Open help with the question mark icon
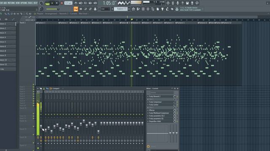 pos(182,3)
